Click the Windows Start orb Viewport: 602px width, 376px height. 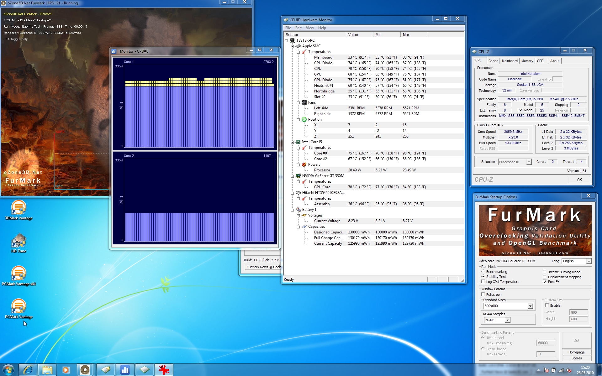point(8,370)
